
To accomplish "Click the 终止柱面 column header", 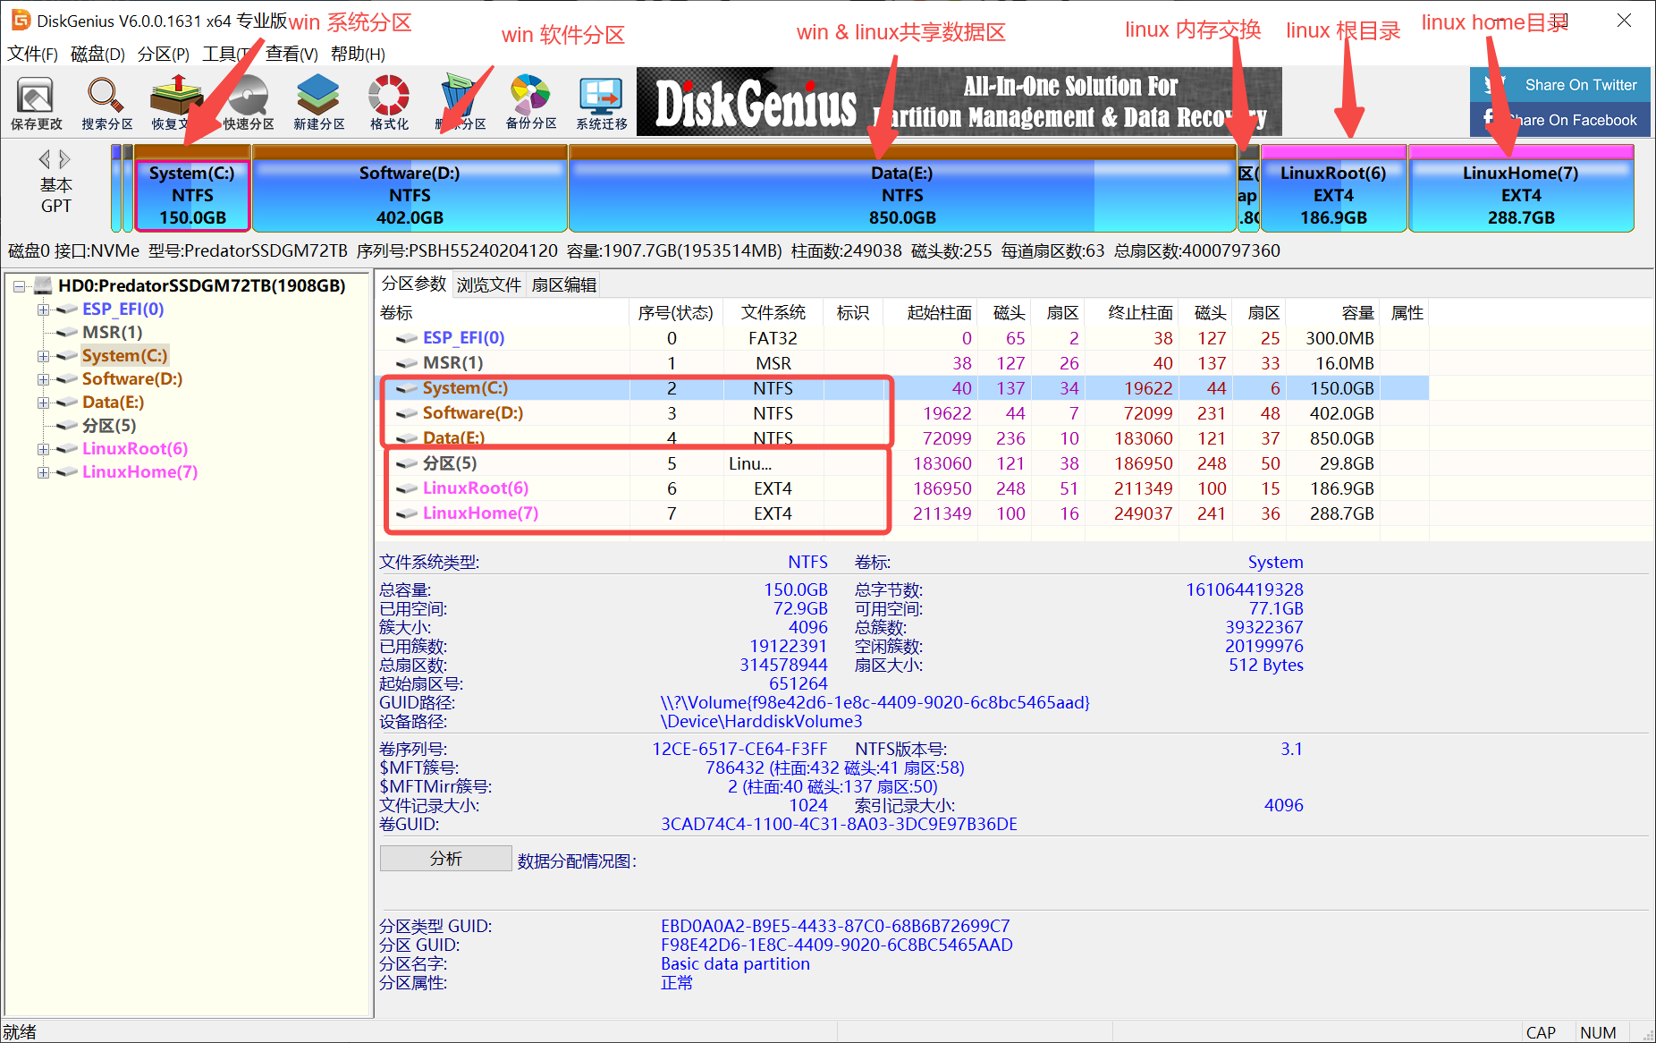I will (x=1131, y=313).
